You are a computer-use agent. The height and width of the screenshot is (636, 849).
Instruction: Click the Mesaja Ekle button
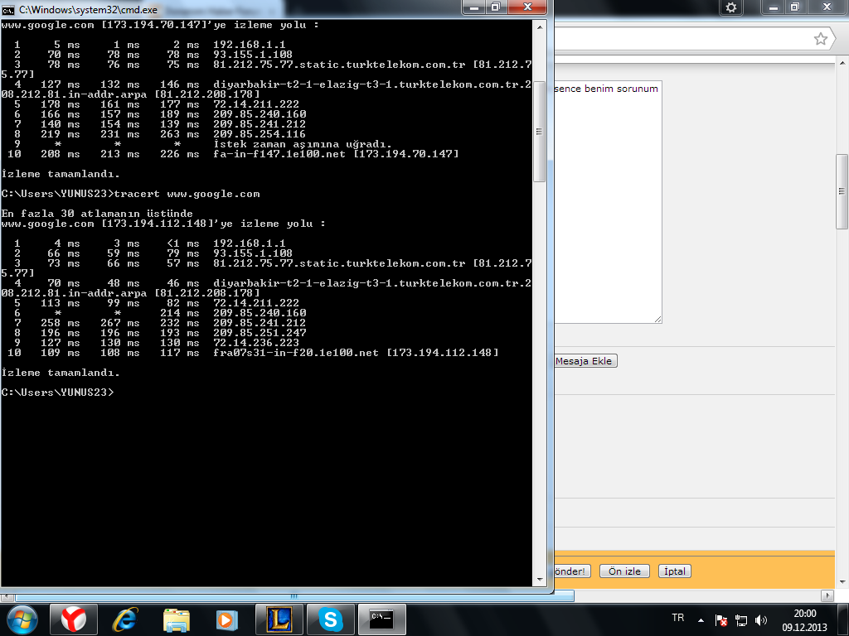coord(586,361)
